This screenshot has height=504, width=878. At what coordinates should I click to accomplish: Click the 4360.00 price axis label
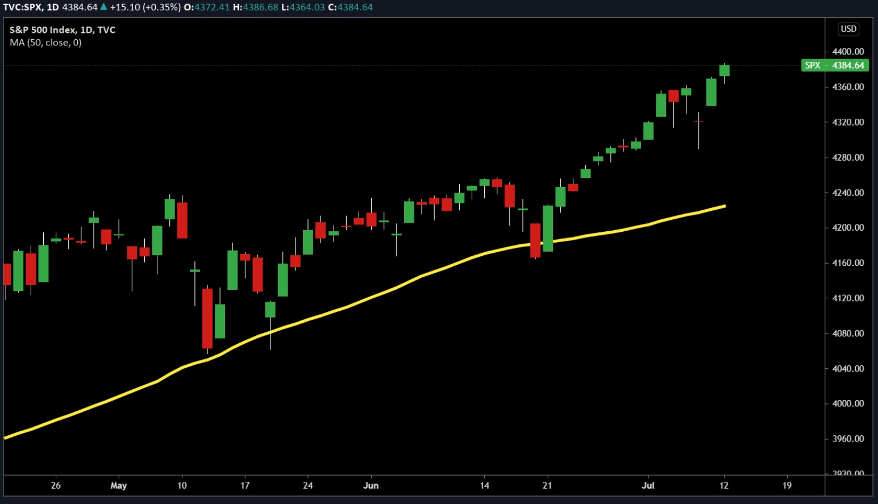click(x=848, y=87)
